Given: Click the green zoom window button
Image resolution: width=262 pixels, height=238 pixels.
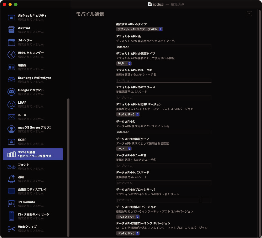Looking at the screenshot, I should (16, 5).
